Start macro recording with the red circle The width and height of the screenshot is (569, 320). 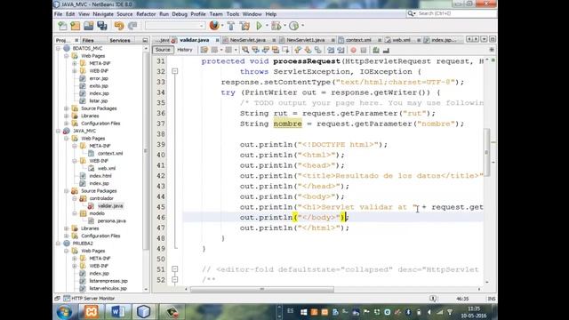354,50
